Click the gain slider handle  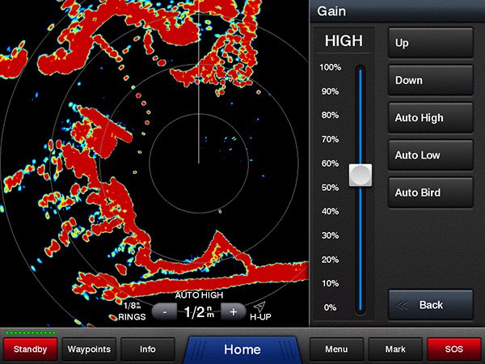point(360,175)
